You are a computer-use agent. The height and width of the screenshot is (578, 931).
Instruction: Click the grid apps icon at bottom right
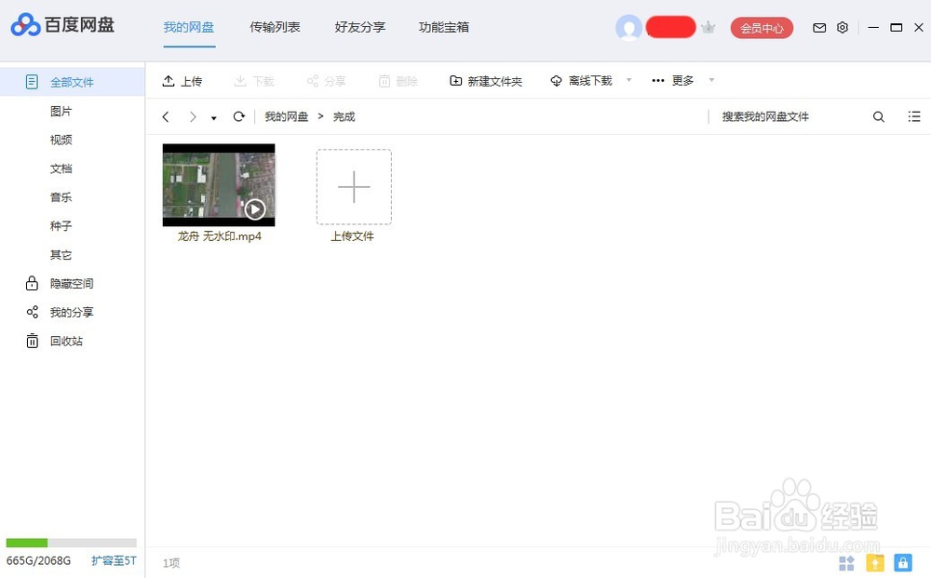846,562
